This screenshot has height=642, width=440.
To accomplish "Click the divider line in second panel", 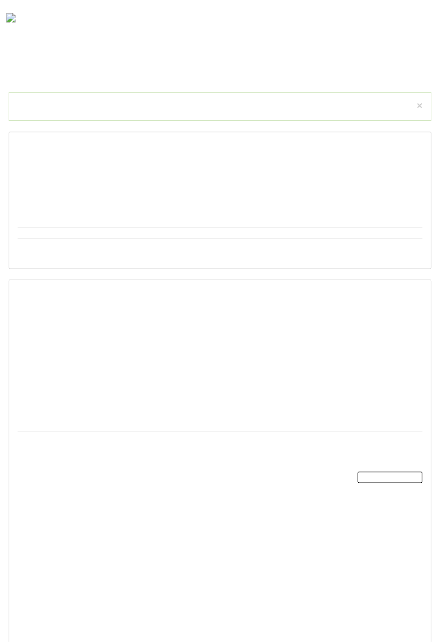I will [x=220, y=431].
